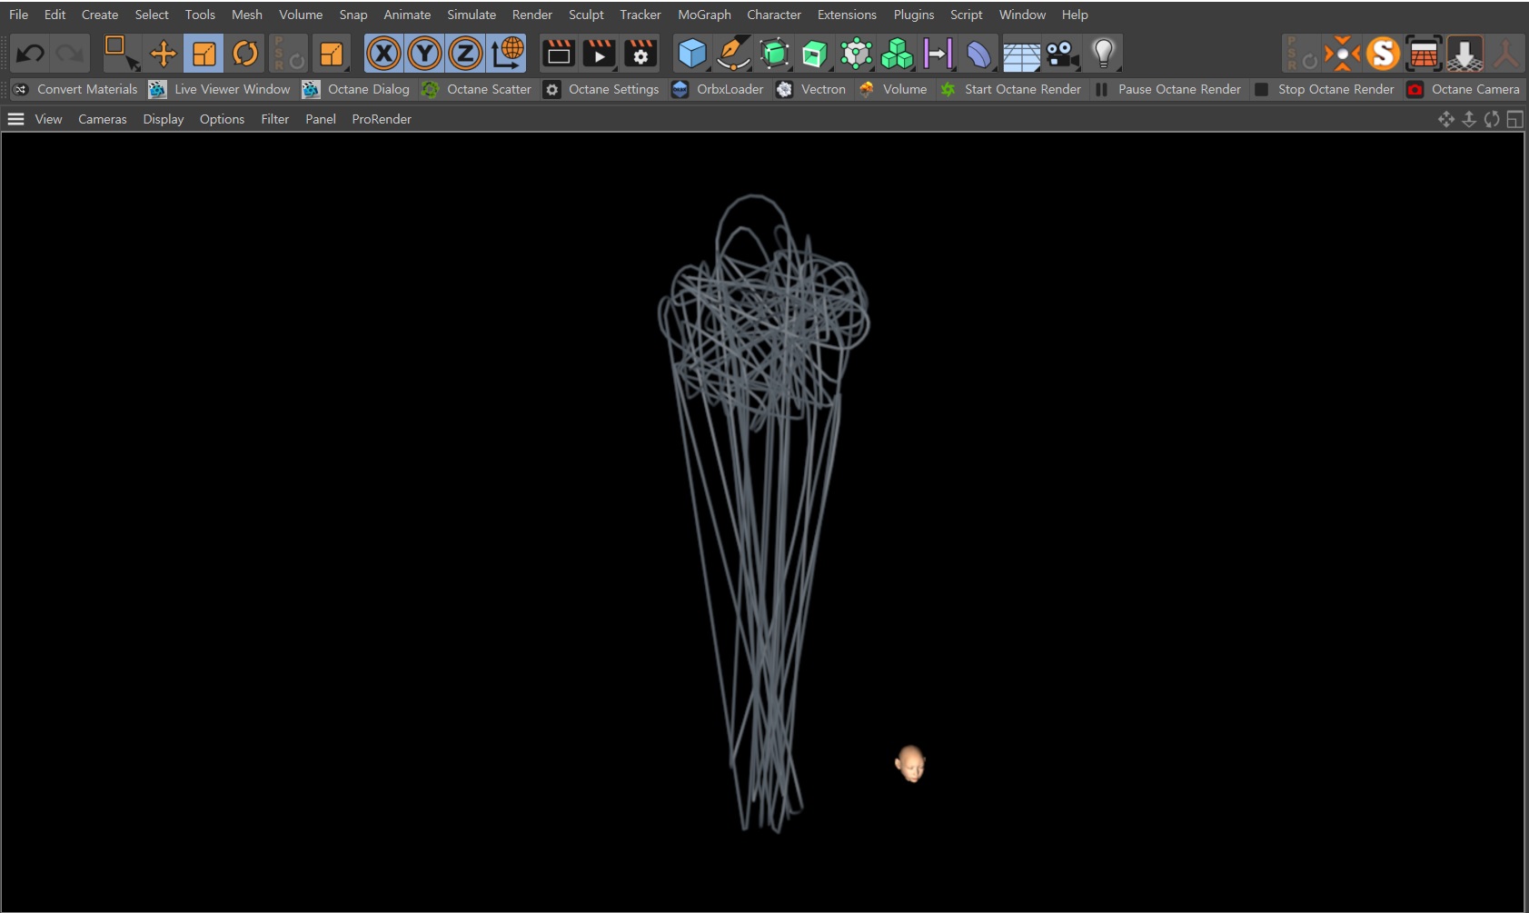
Task: Open the File menu
Action: tap(18, 15)
